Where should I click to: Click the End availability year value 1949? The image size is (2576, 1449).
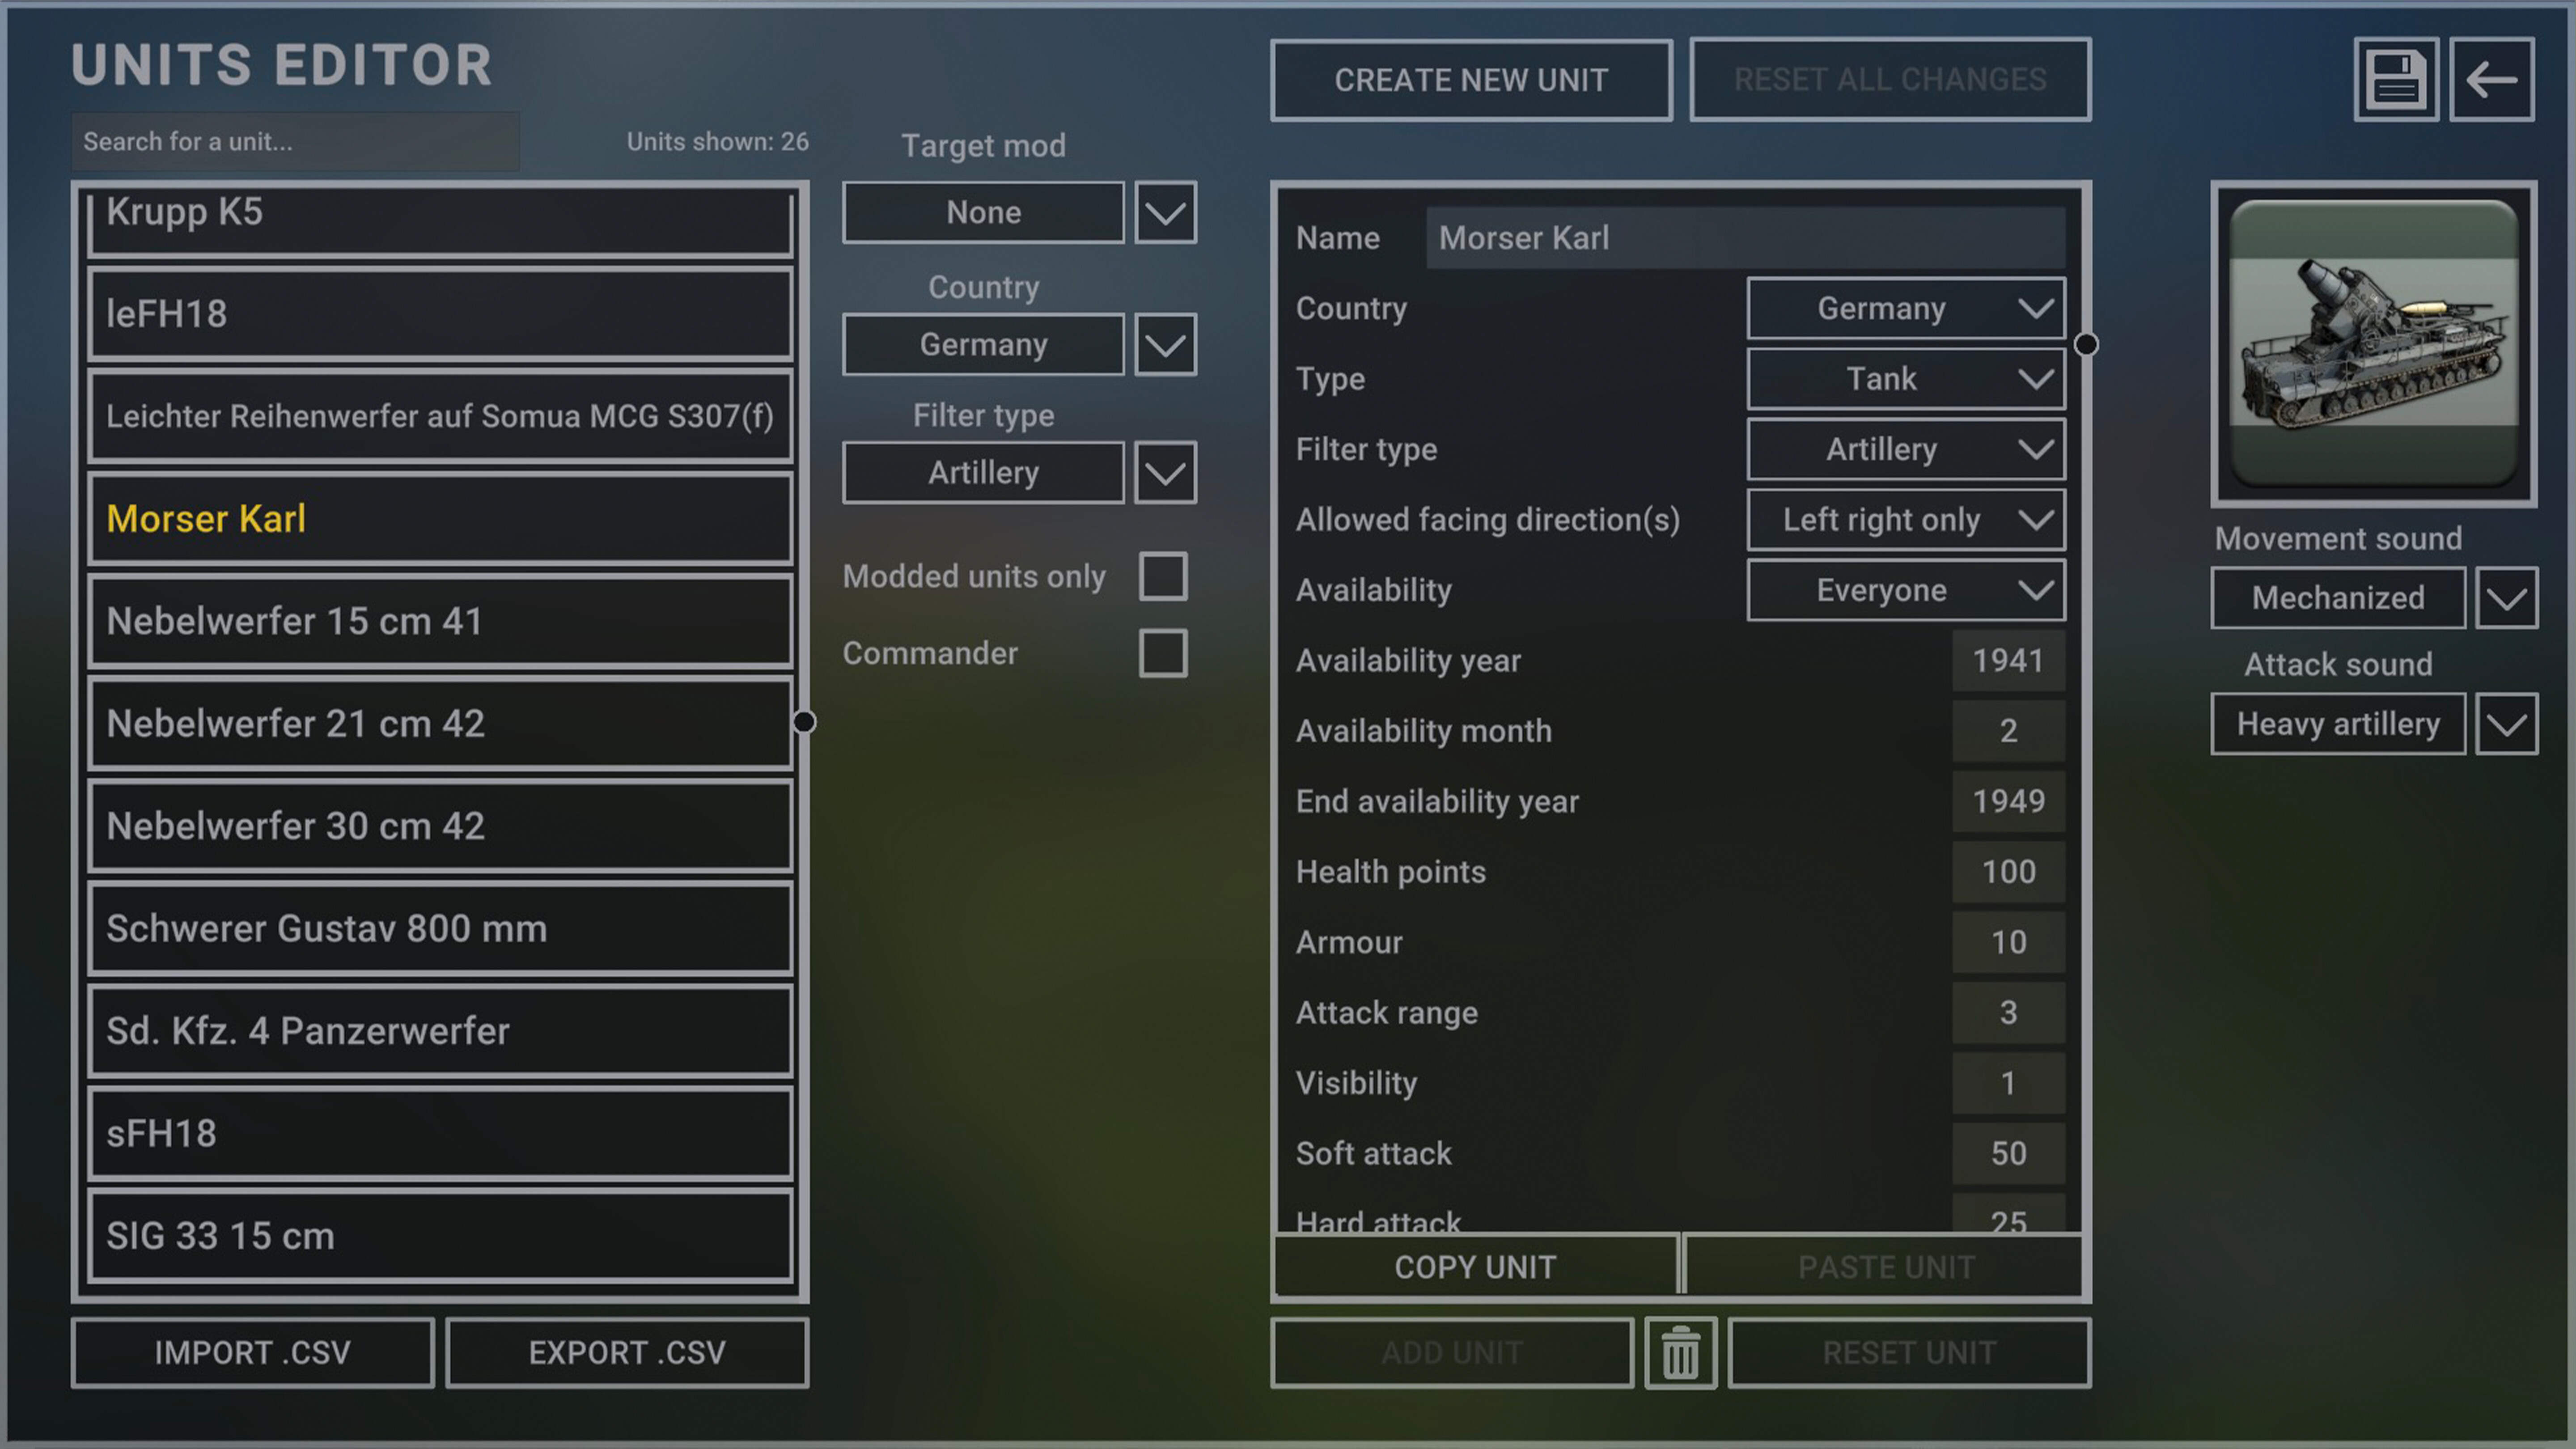2008,801
